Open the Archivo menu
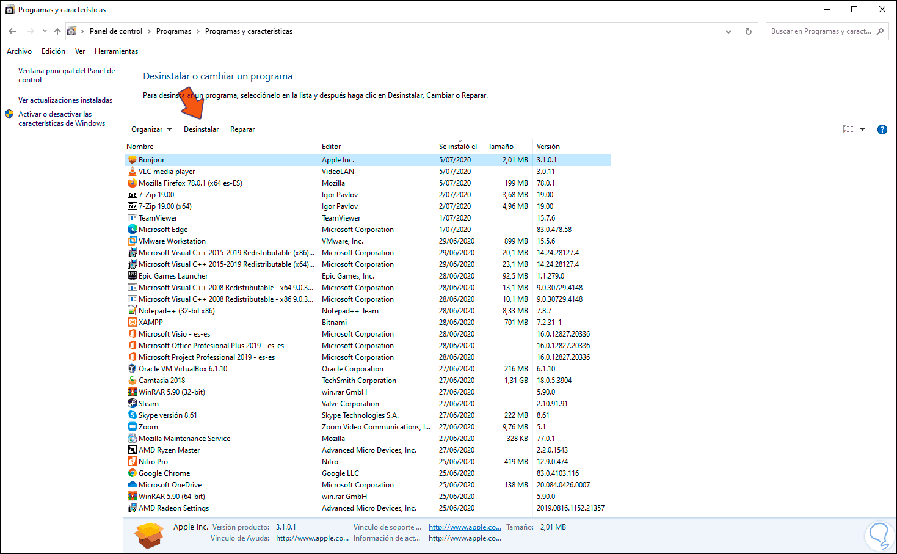The image size is (897, 554). [19, 51]
